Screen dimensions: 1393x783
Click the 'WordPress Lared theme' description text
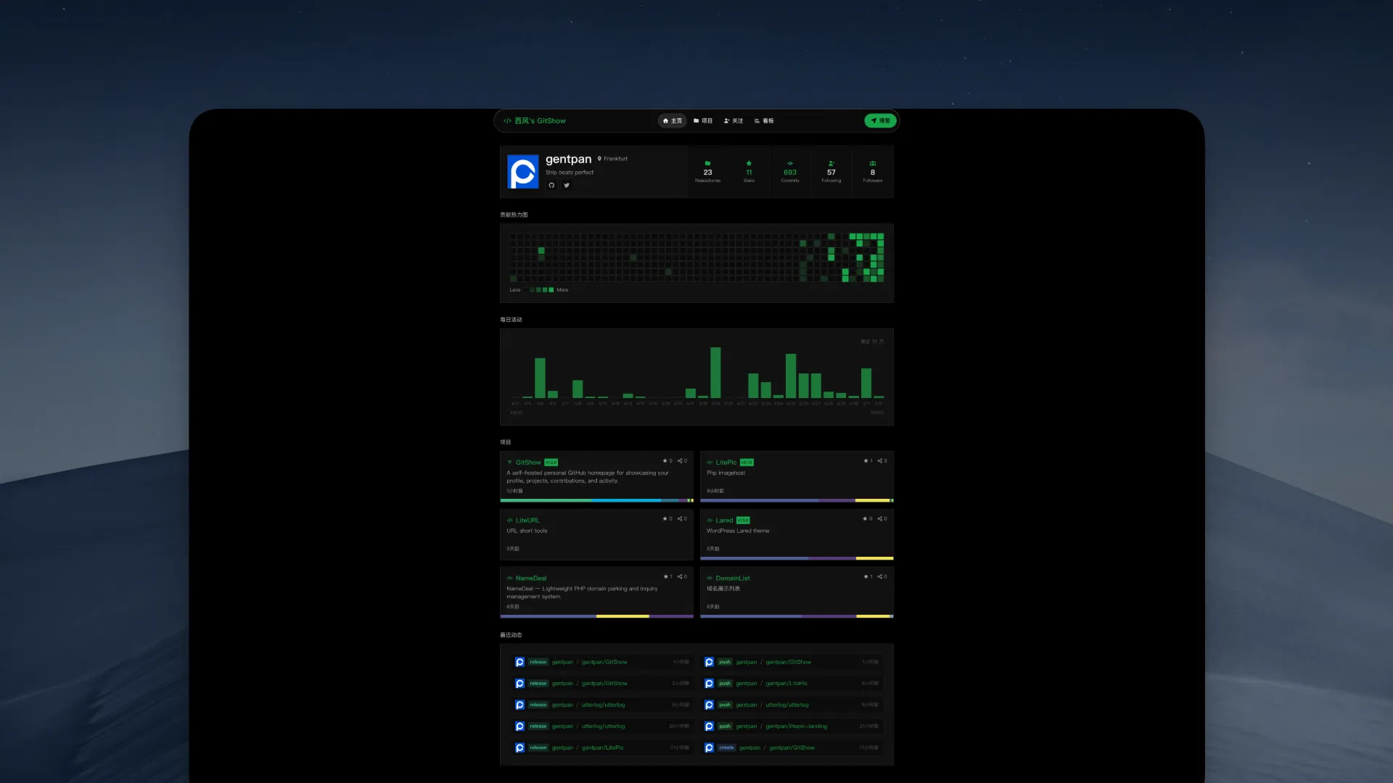738,531
